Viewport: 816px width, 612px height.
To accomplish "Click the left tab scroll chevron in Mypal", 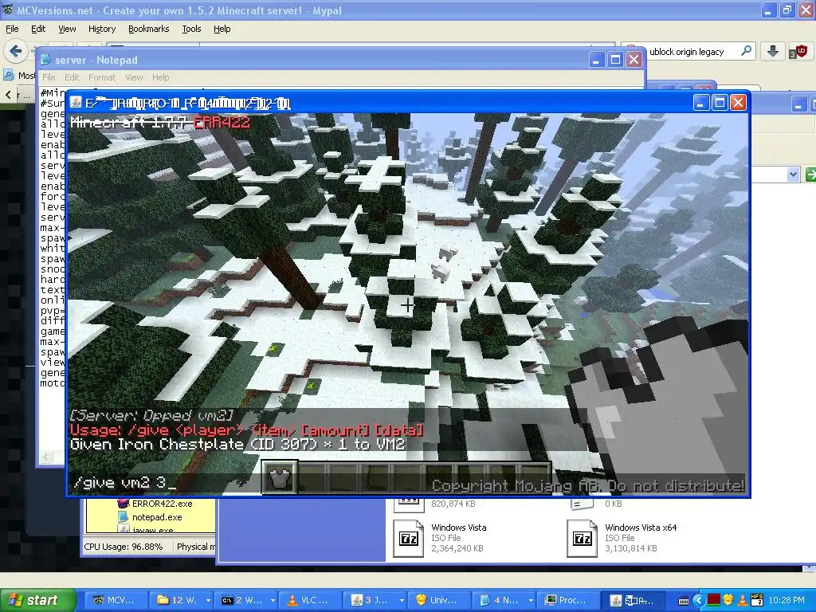I will (8, 94).
